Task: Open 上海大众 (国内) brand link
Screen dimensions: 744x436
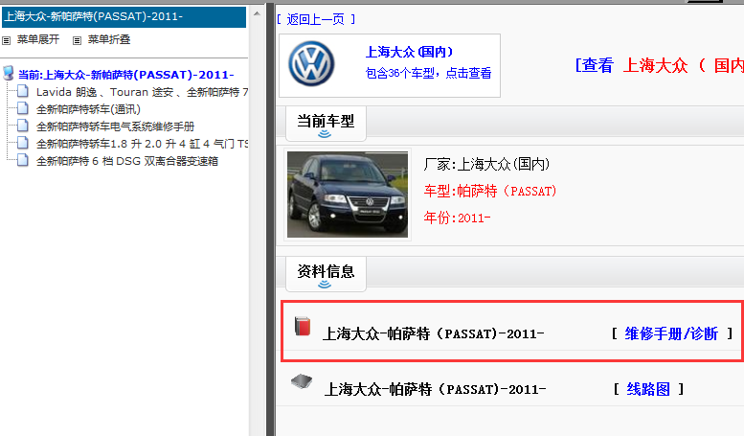Action: point(409,52)
